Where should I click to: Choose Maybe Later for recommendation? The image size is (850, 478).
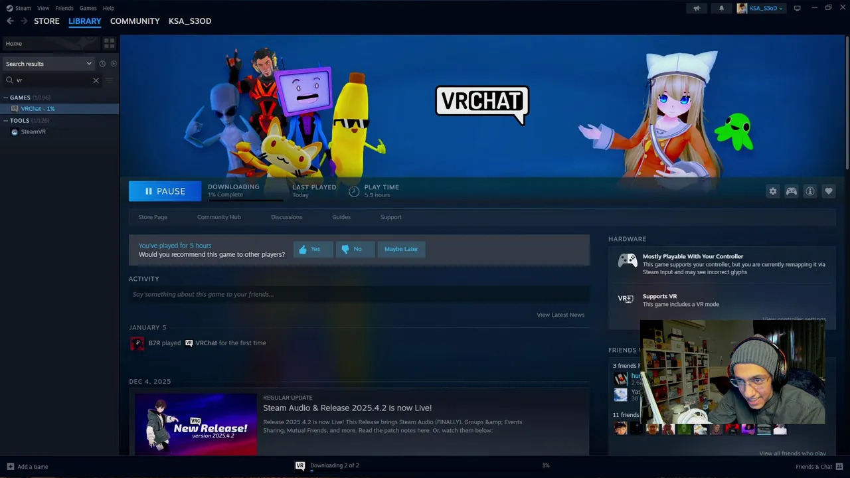401,249
